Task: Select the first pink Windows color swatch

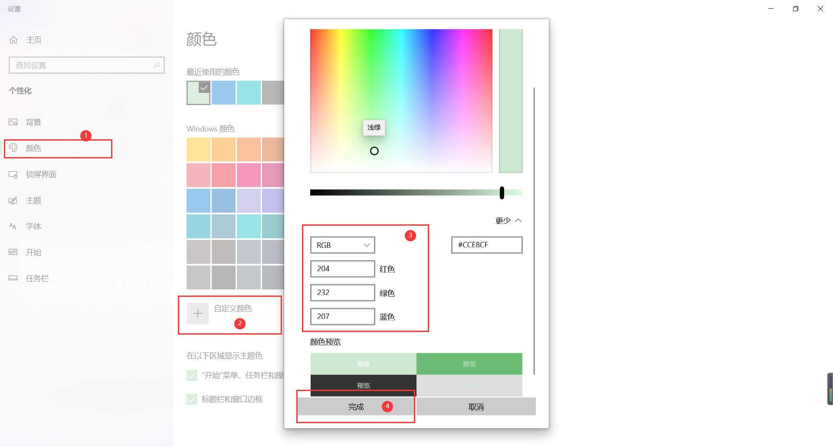Action: (x=198, y=175)
